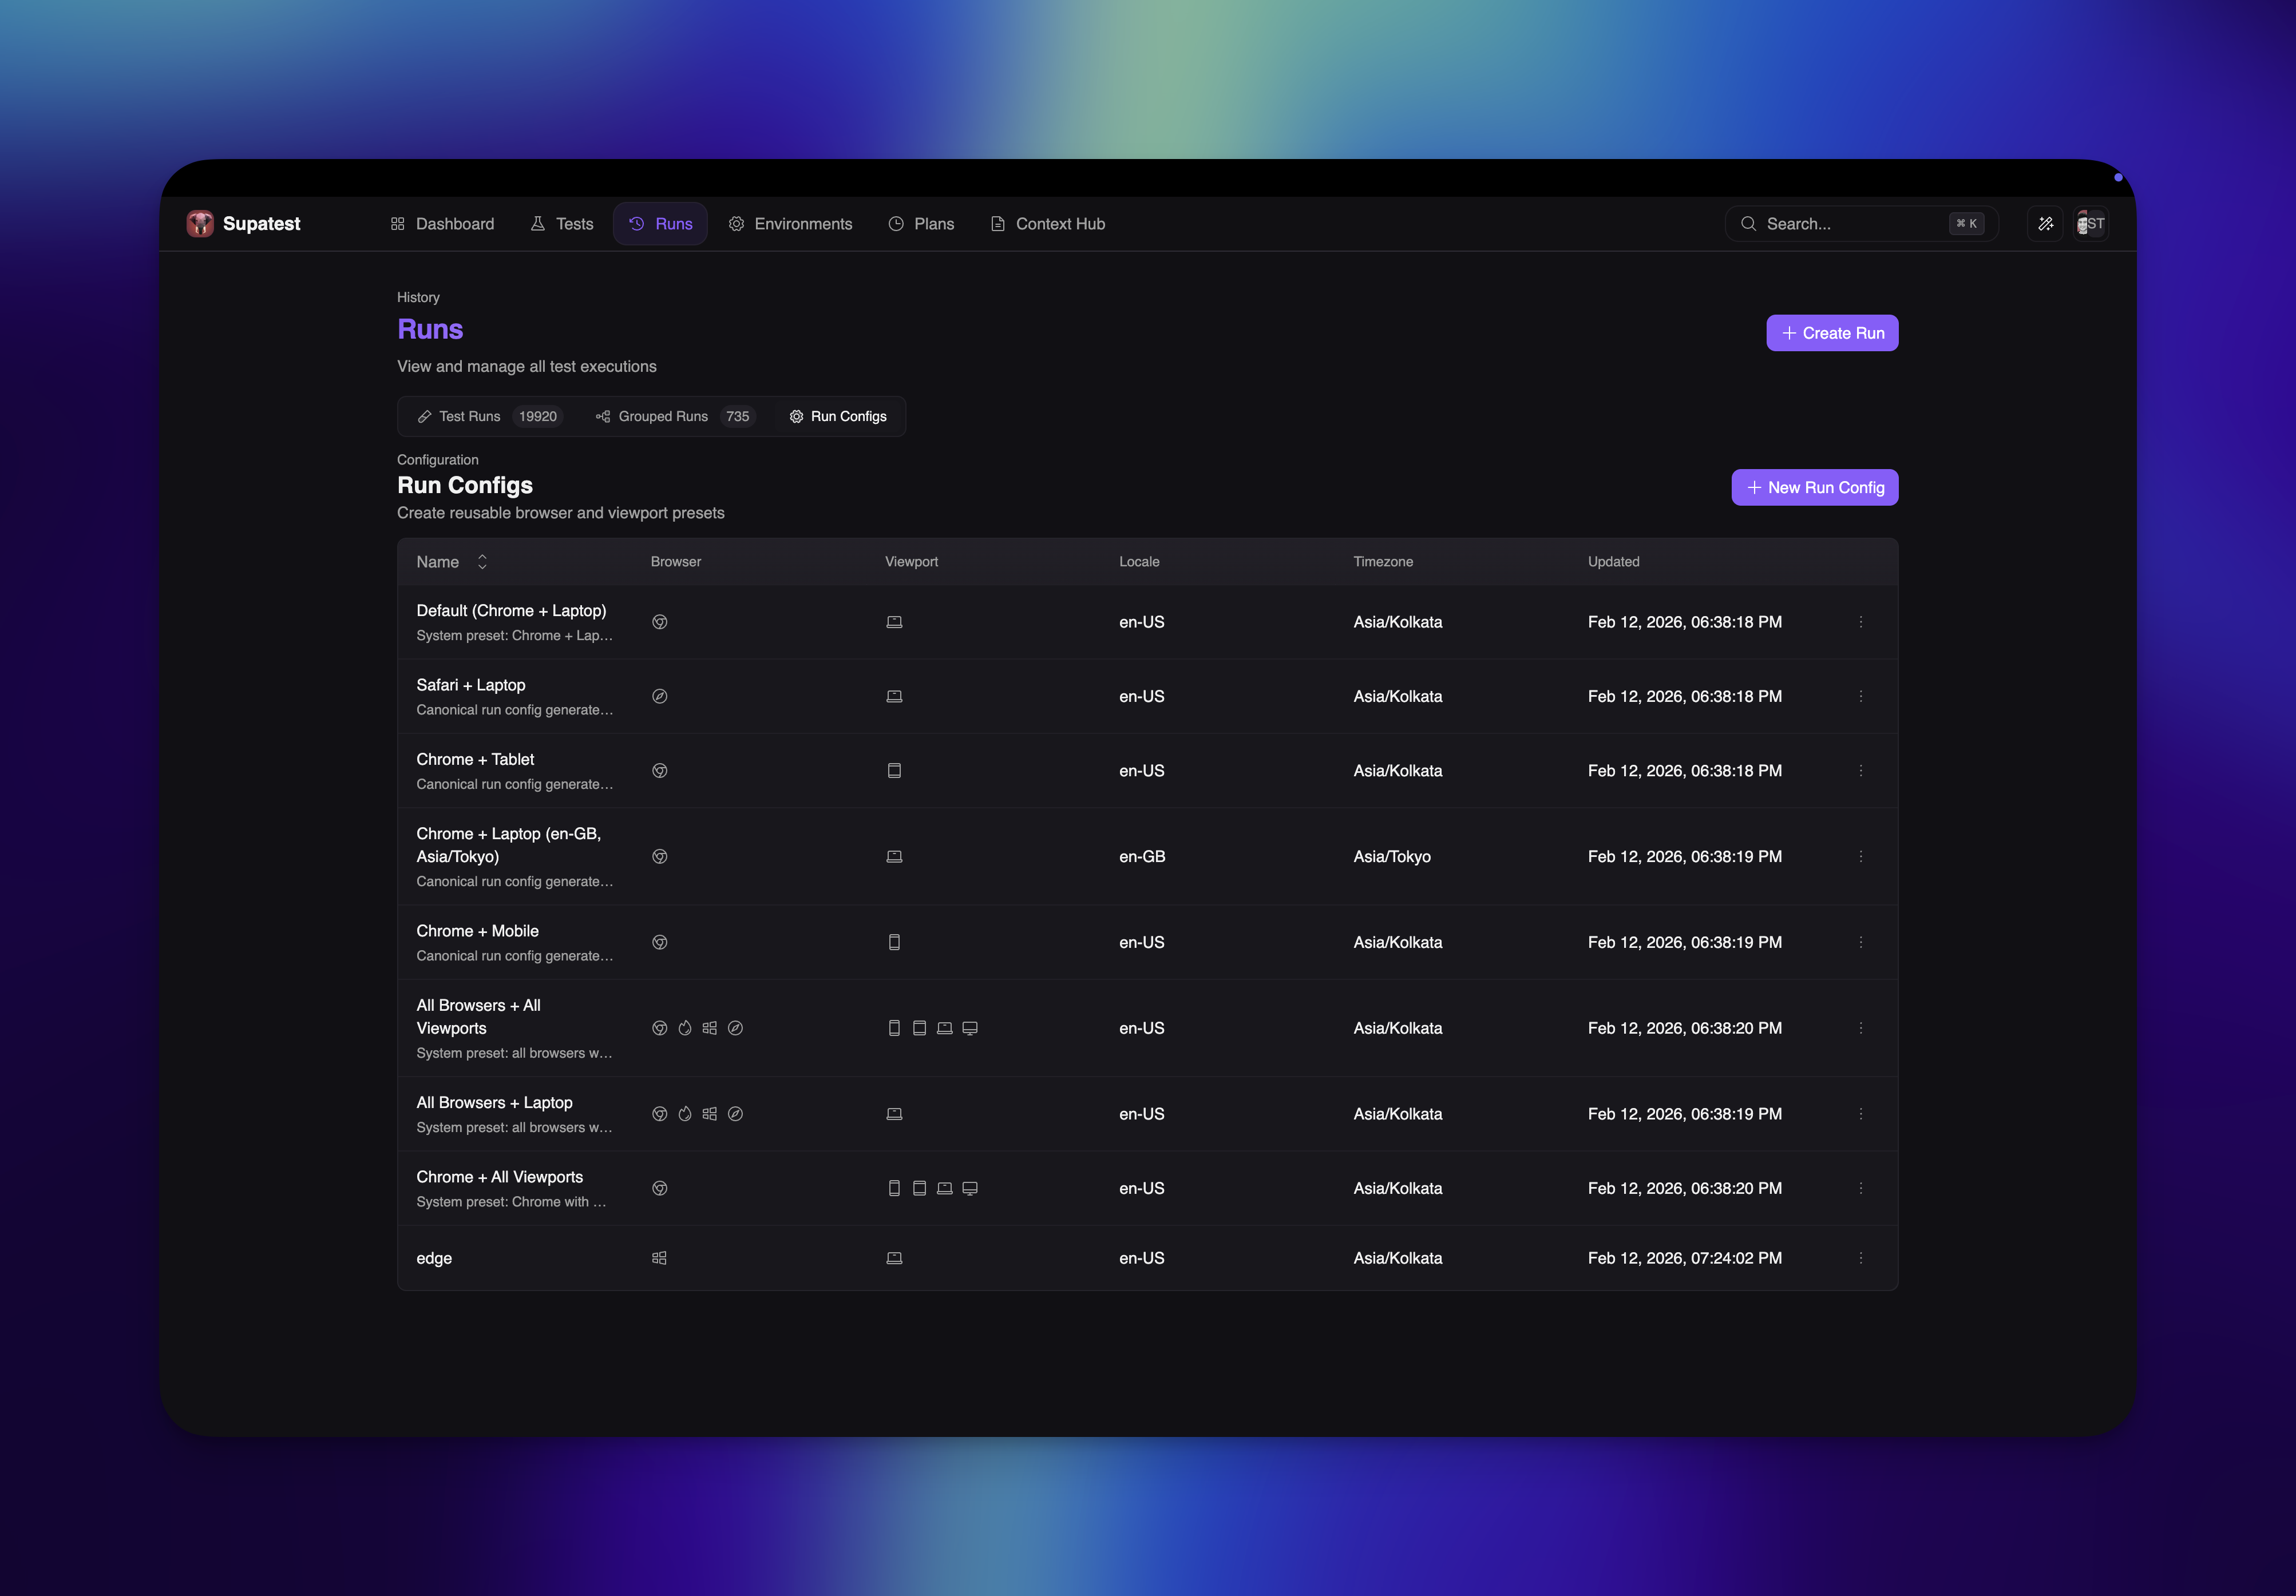Click the search magnifier icon

(1749, 223)
